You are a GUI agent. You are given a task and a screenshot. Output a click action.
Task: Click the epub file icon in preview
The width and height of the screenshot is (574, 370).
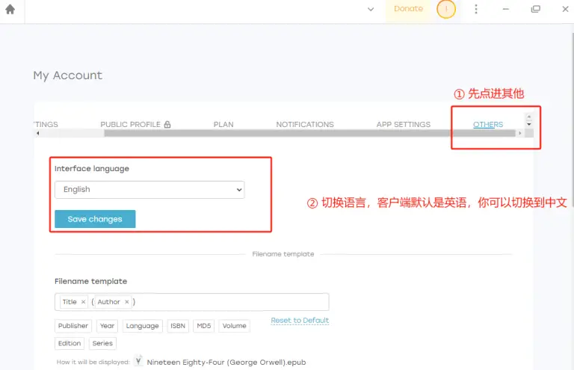pyautogui.click(x=138, y=361)
